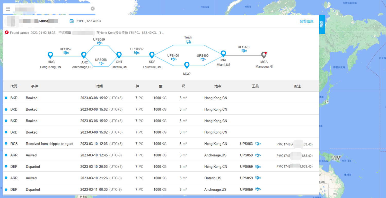Click the 工具 column header

(x=255, y=86)
